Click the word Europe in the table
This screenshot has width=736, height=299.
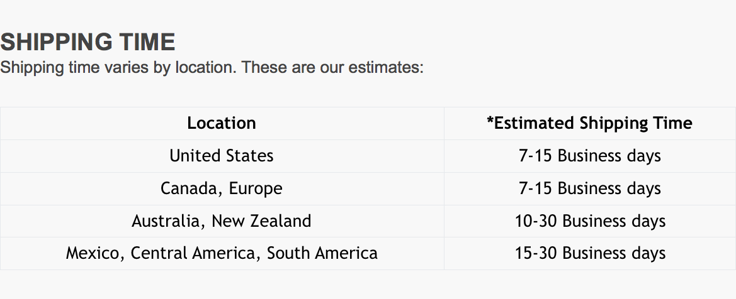tap(256, 188)
